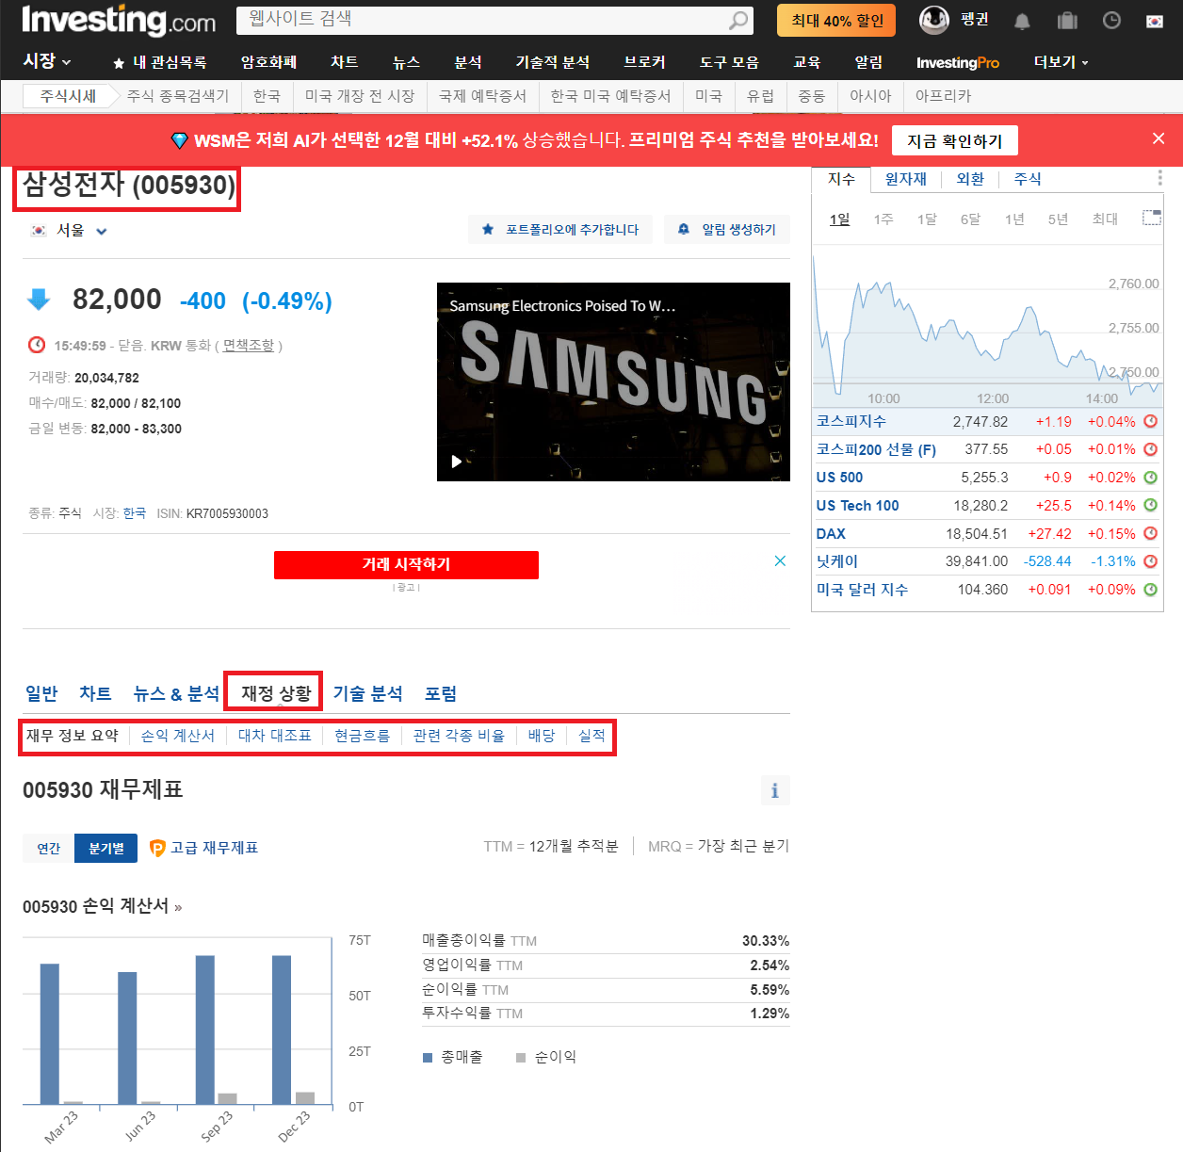This screenshot has height=1152, width=1183.
Task: Open the 미국 개장 전 시장 link
Action: click(x=360, y=96)
